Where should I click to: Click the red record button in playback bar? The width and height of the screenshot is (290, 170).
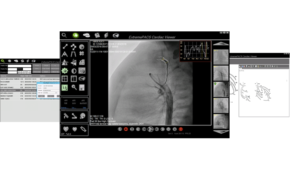(x=126, y=129)
